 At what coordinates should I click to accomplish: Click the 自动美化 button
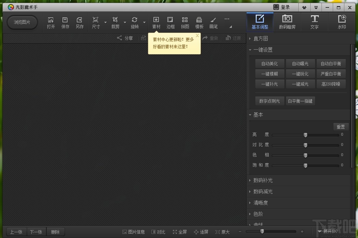click(270, 64)
